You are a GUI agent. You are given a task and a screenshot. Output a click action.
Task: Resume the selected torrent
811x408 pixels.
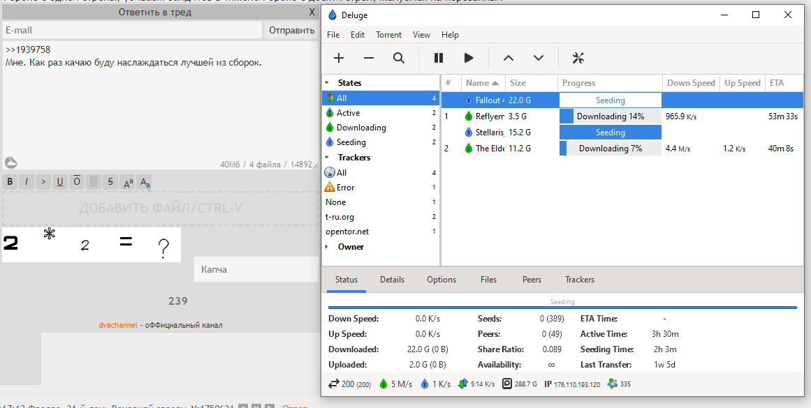click(x=469, y=58)
